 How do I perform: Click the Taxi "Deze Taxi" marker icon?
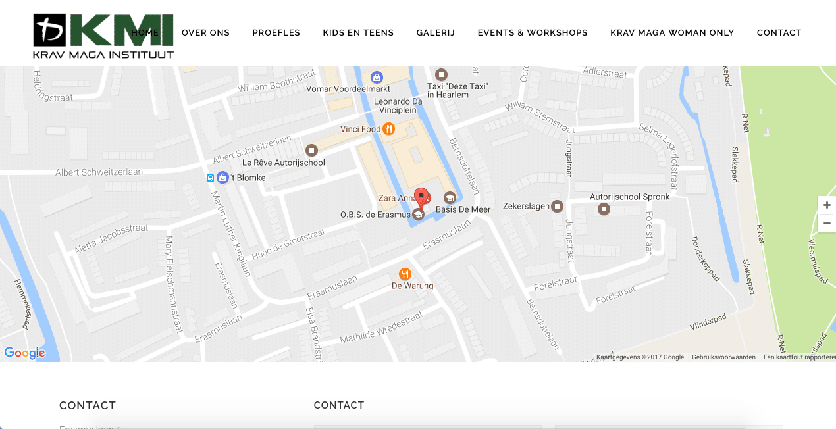click(x=441, y=74)
